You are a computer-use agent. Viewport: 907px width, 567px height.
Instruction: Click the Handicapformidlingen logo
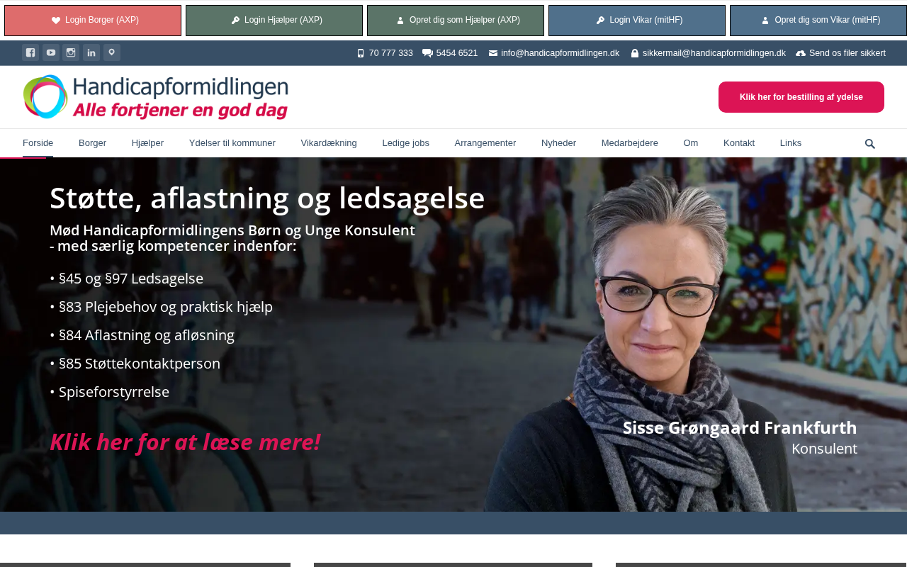[156, 97]
